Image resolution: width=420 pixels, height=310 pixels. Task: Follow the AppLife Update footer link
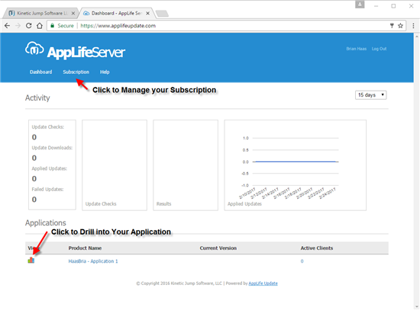pyautogui.click(x=263, y=283)
